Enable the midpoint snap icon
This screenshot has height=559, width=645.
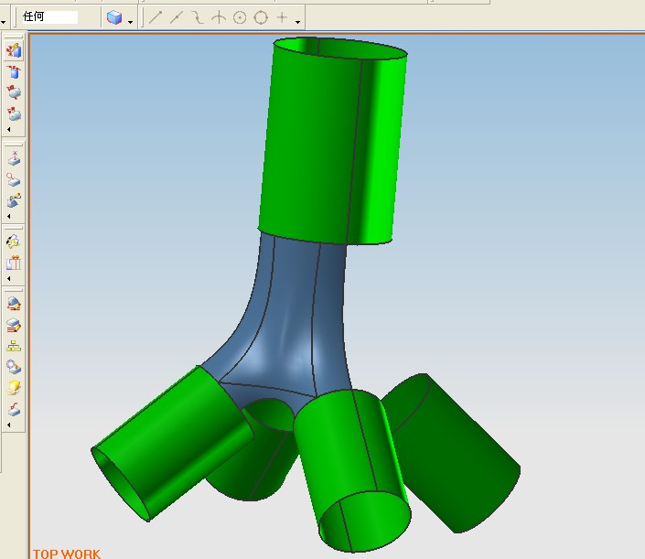(x=176, y=17)
